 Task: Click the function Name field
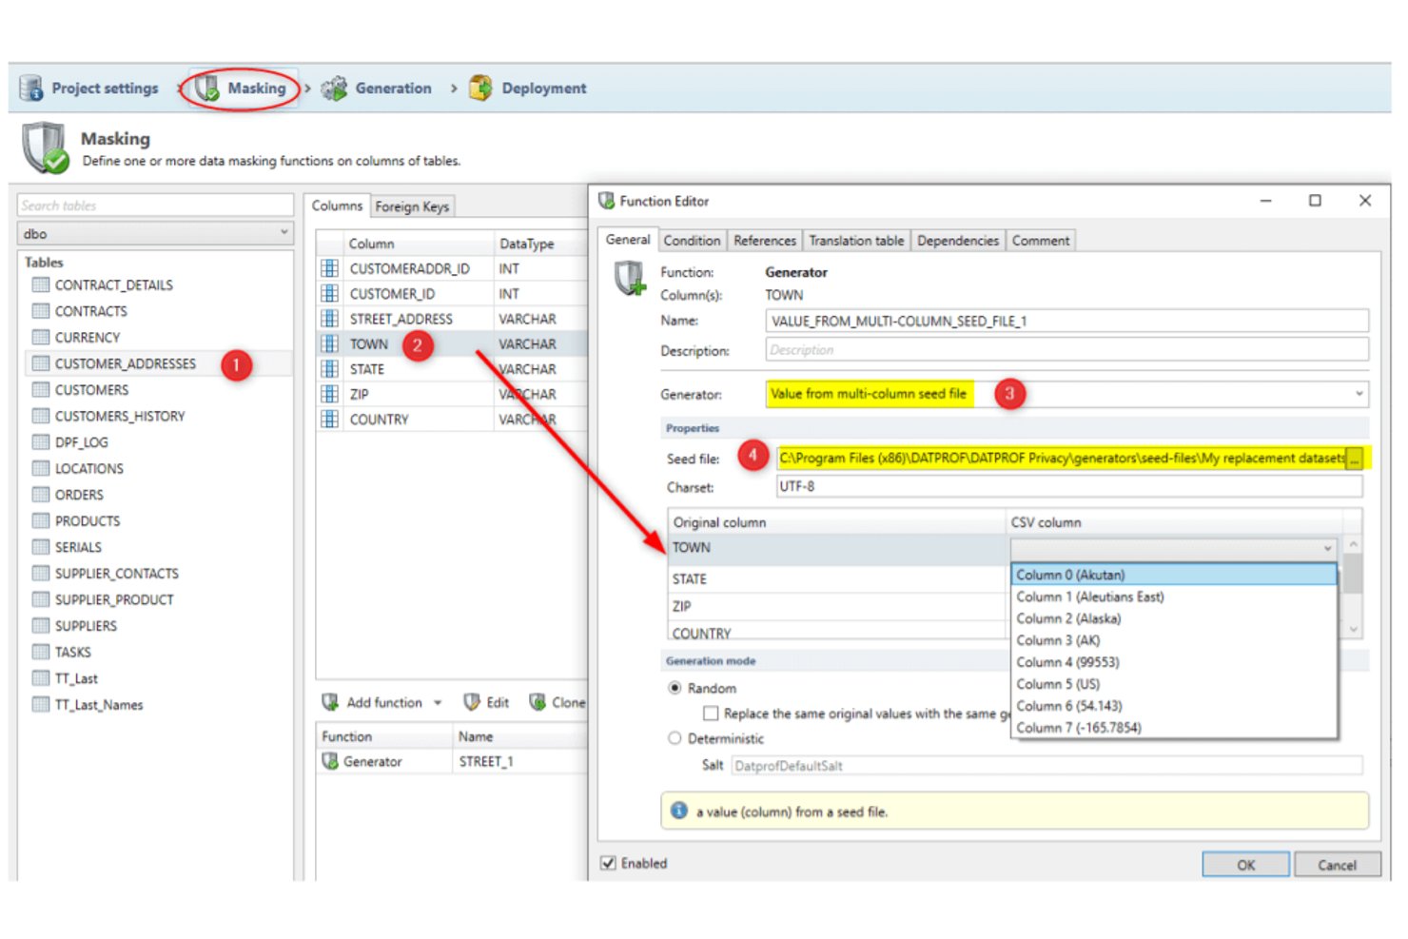(1066, 321)
